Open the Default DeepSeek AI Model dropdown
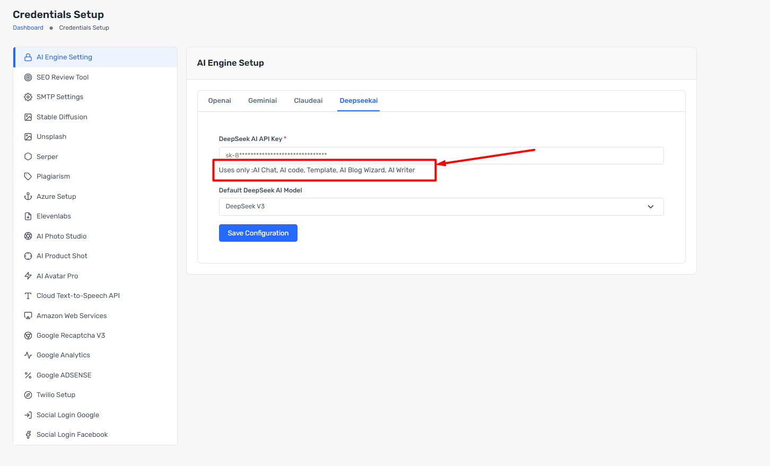 coord(441,207)
